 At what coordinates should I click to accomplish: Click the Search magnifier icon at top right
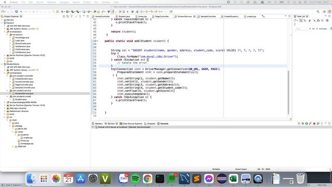point(318,11)
